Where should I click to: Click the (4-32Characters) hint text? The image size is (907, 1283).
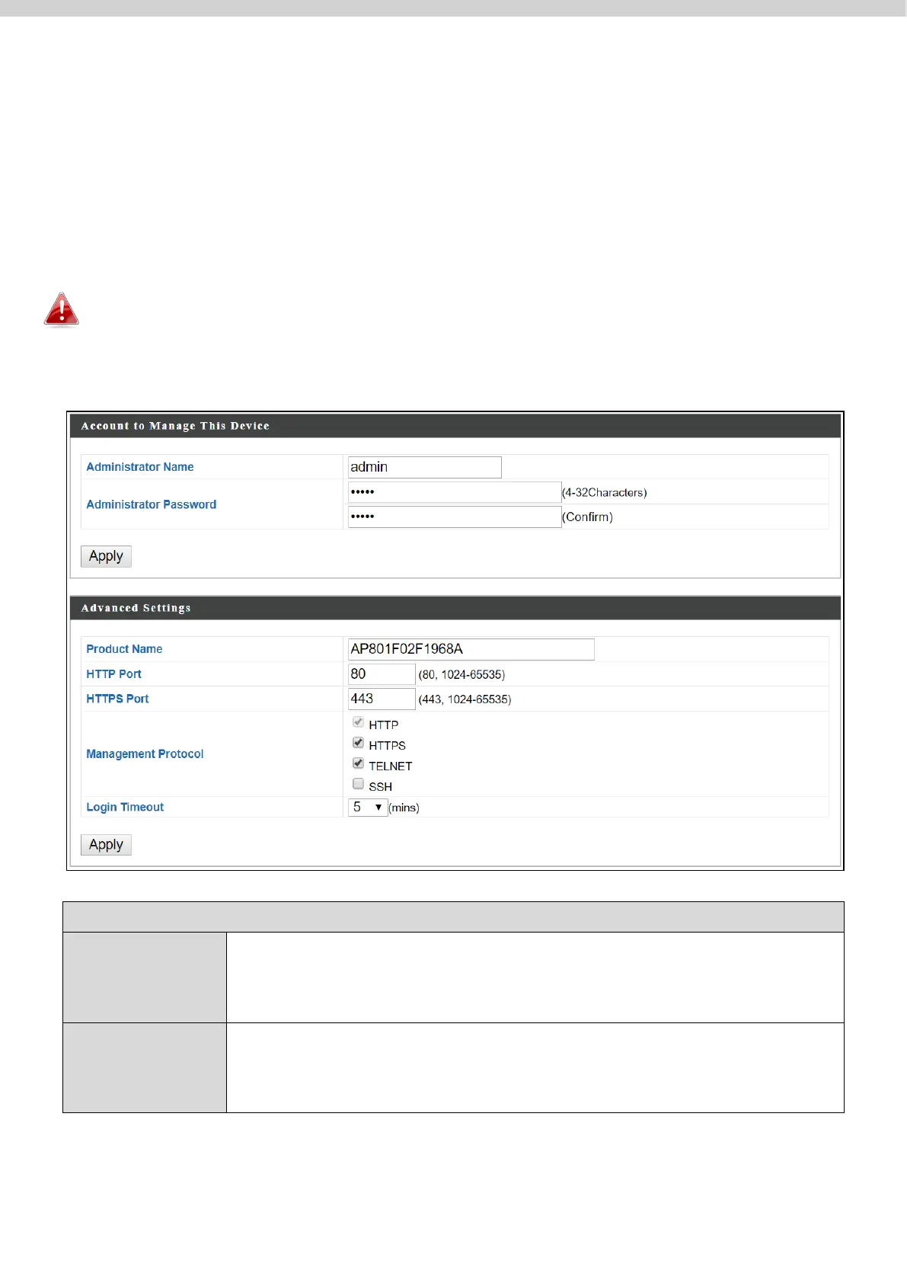click(605, 493)
